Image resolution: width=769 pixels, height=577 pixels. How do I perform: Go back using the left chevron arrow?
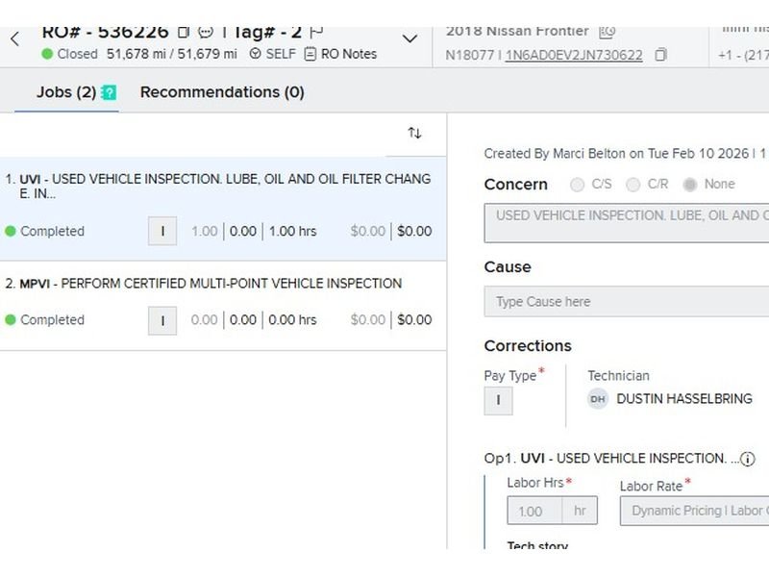14,39
